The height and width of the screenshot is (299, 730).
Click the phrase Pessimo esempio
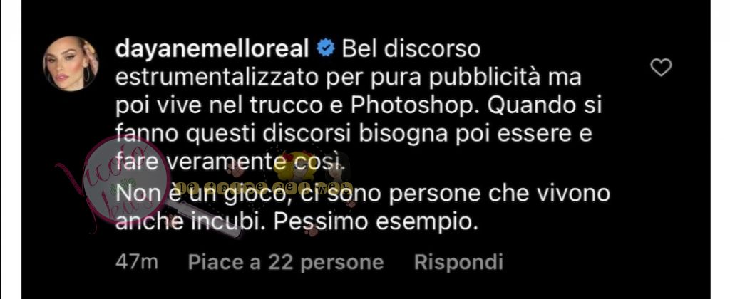pyautogui.click(x=376, y=222)
